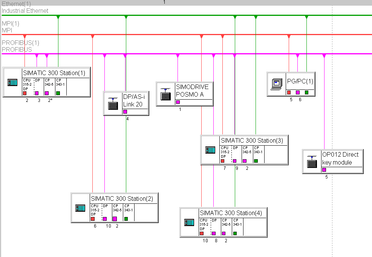The width and height of the screenshot is (372, 257).
Task: Click the DP/AS-i Link 20 device icon
Action: click(x=113, y=103)
